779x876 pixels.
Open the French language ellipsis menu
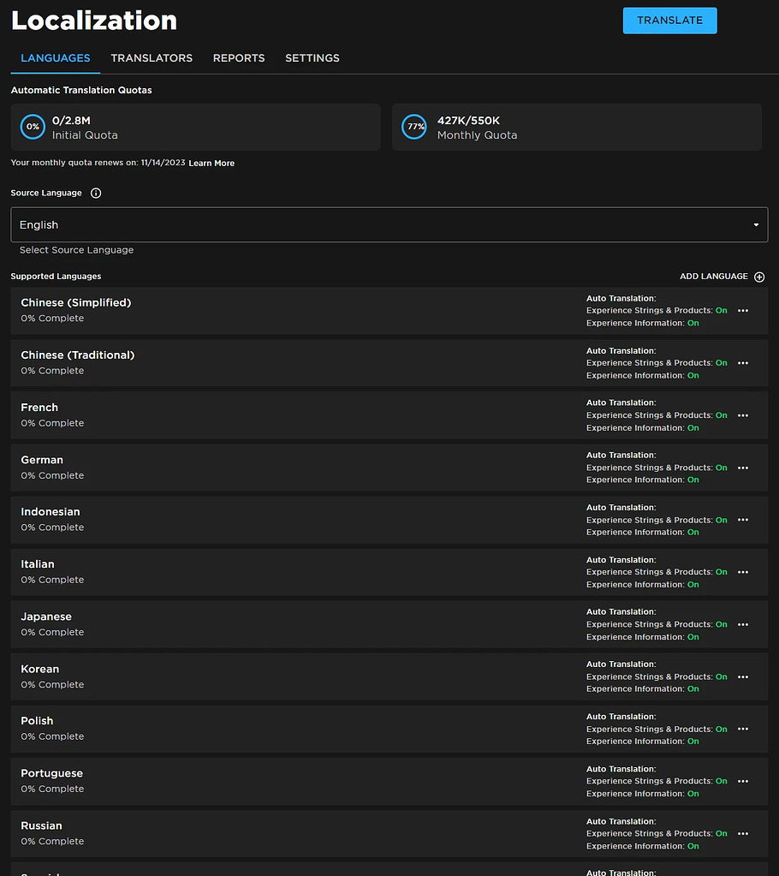tap(743, 415)
